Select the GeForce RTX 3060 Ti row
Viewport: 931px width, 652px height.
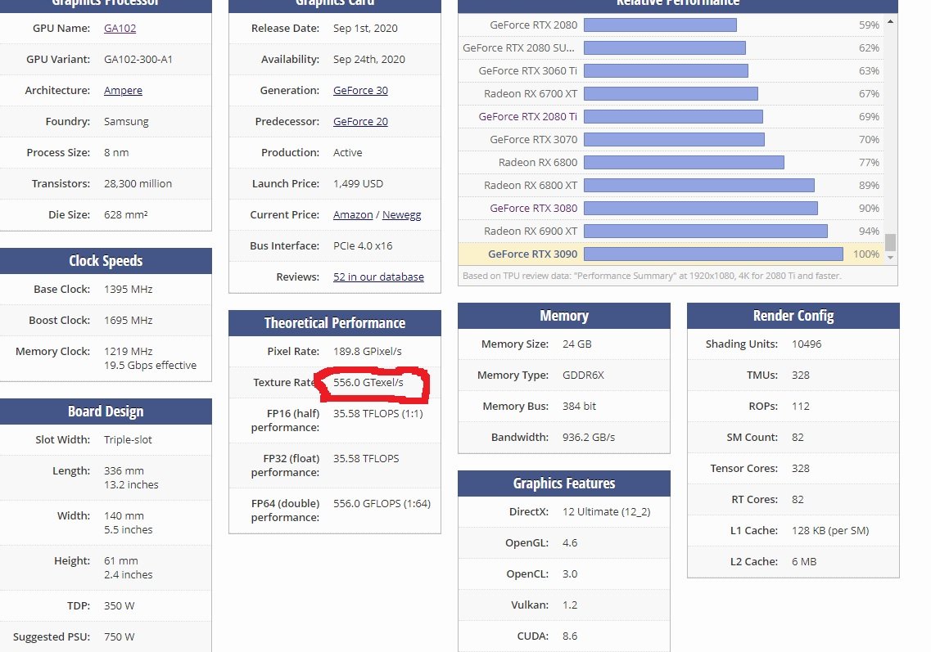pyautogui.click(x=671, y=70)
